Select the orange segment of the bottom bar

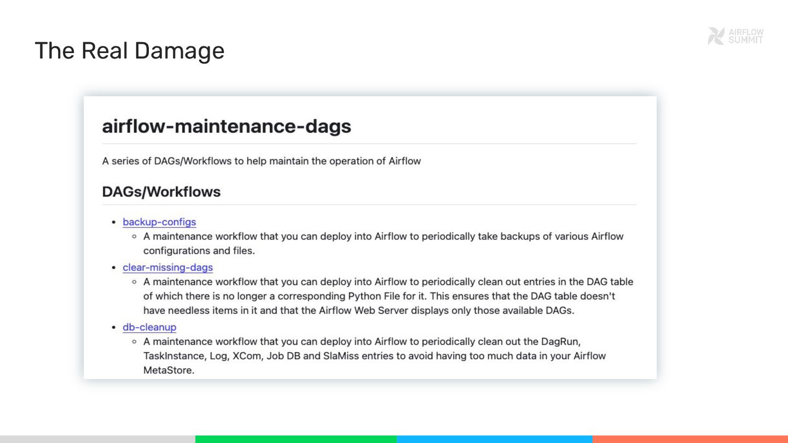click(x=690, y=439)
